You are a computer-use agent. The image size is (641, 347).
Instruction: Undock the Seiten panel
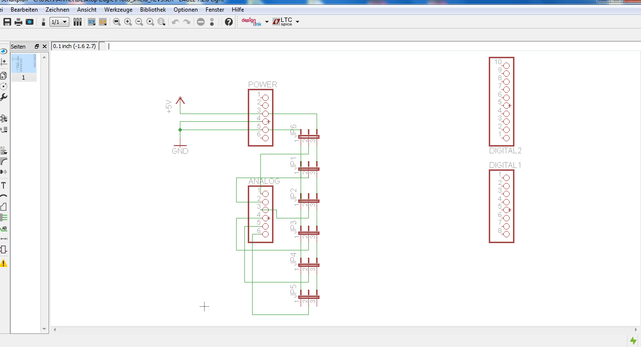tap(37, 47)
